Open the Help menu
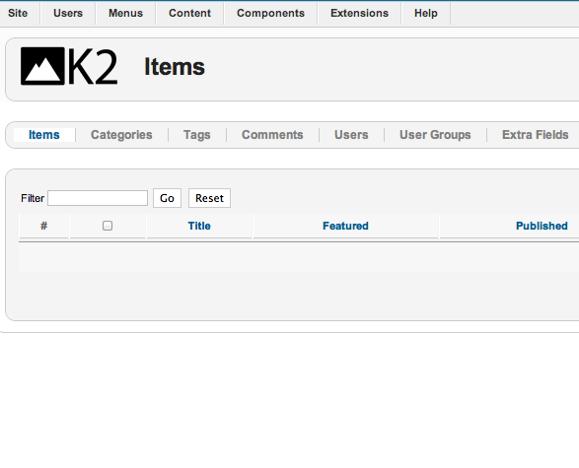 click(x=426, y=13)
